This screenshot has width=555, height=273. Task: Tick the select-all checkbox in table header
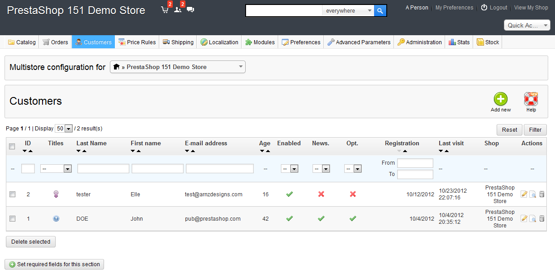click(13, 146)
